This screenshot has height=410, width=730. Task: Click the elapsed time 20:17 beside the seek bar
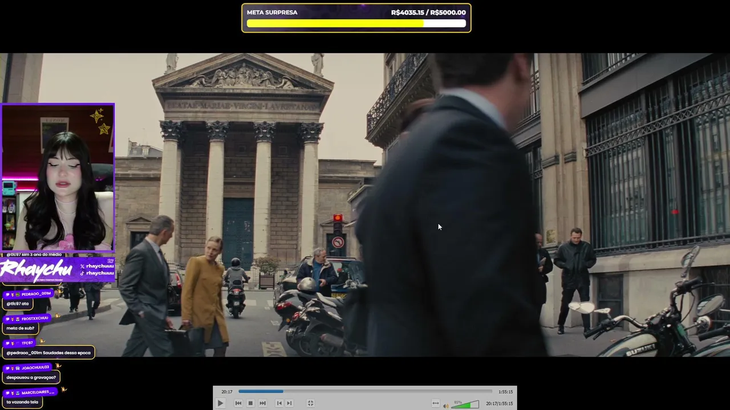click(x=227, y=392)
